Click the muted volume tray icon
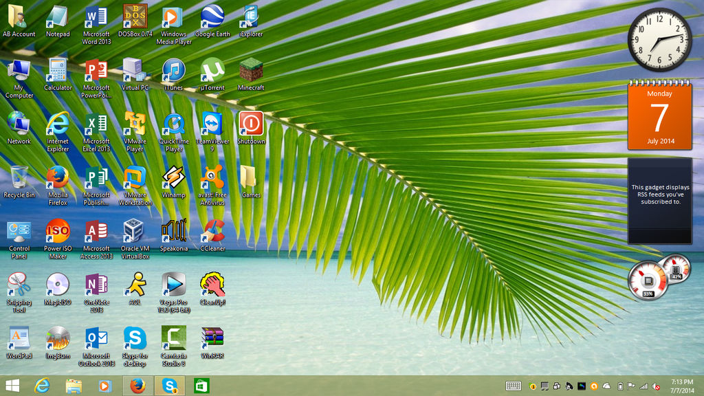Viewport: 704px width, 396px height. tap(656, 386)
